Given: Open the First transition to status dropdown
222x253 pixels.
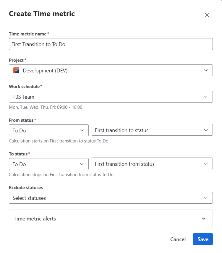Looking at the screenshot, I should [152, 130].
